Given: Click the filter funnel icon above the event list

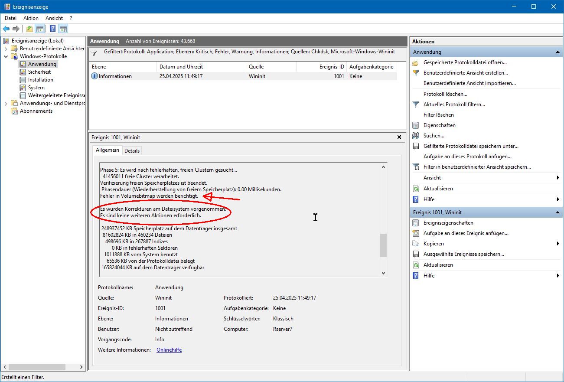Looking at the screenshot, I should click(x=94, y=52).
